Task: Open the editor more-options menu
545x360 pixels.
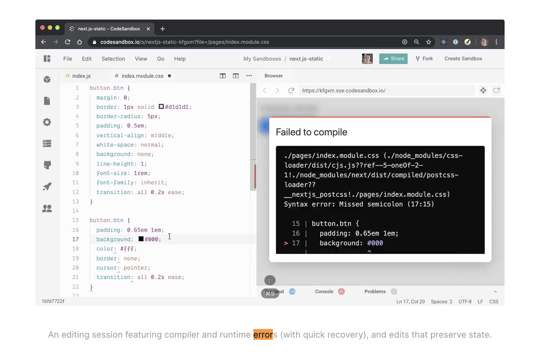Action: tap(249, 76)
